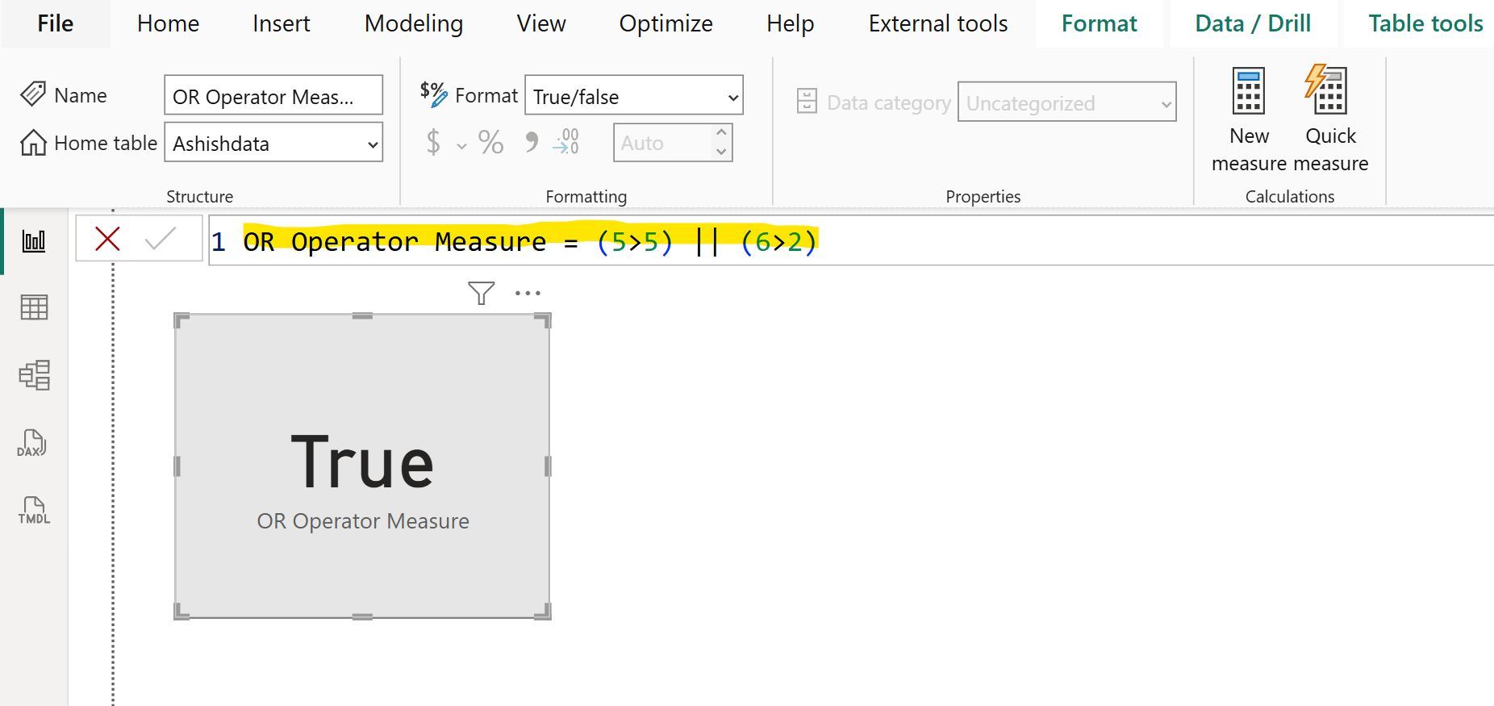Cancel formula edit with red X
This screenshot has width=1494, height=706.
click(x=107, y=239)
